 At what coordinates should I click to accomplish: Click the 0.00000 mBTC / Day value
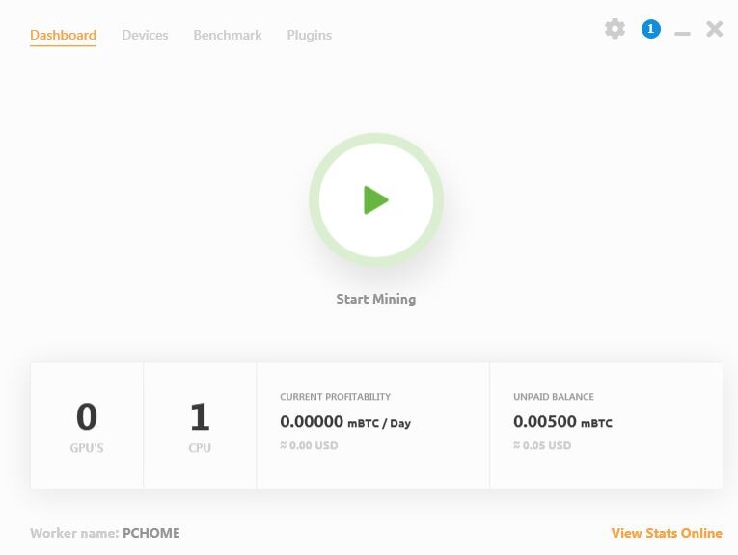click(345, 422)
